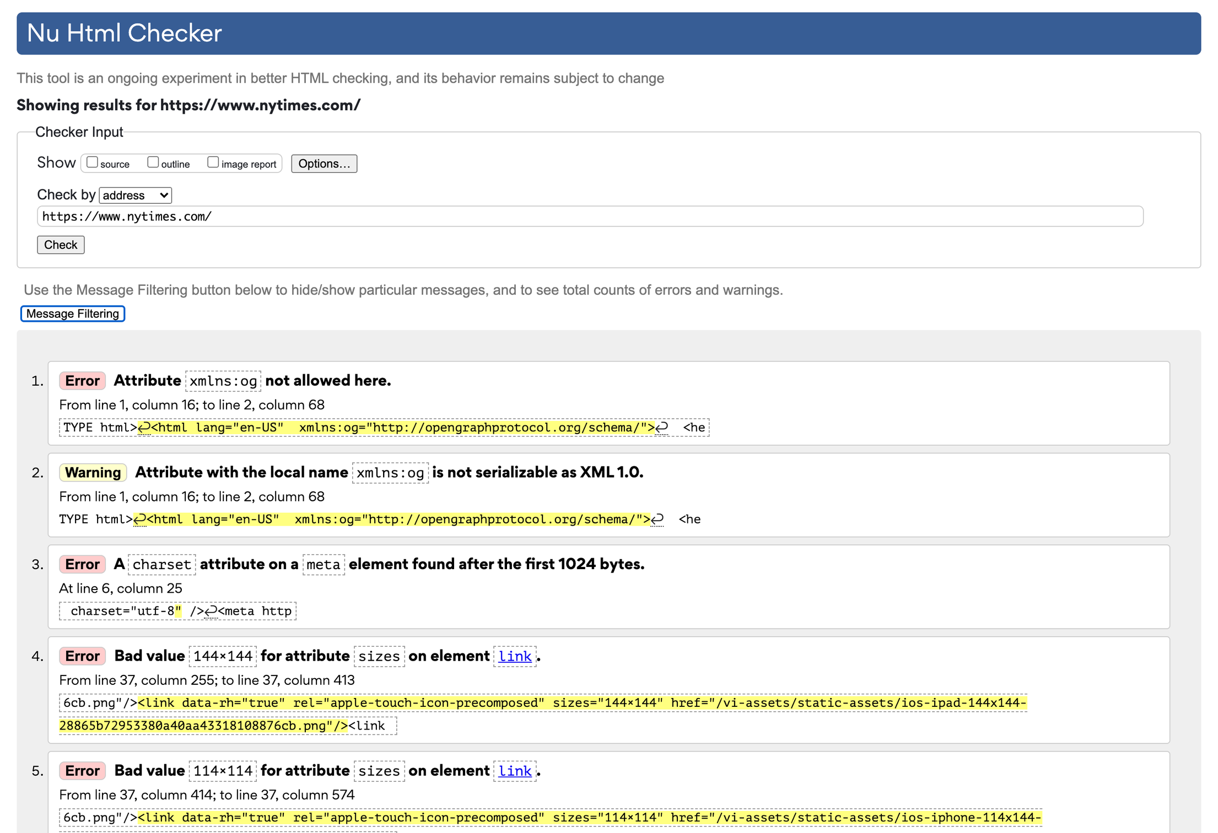Click the Error badge on message 1
Image resolution: width=1218 pixels, height=833 pixels.
tap(82, 381)
